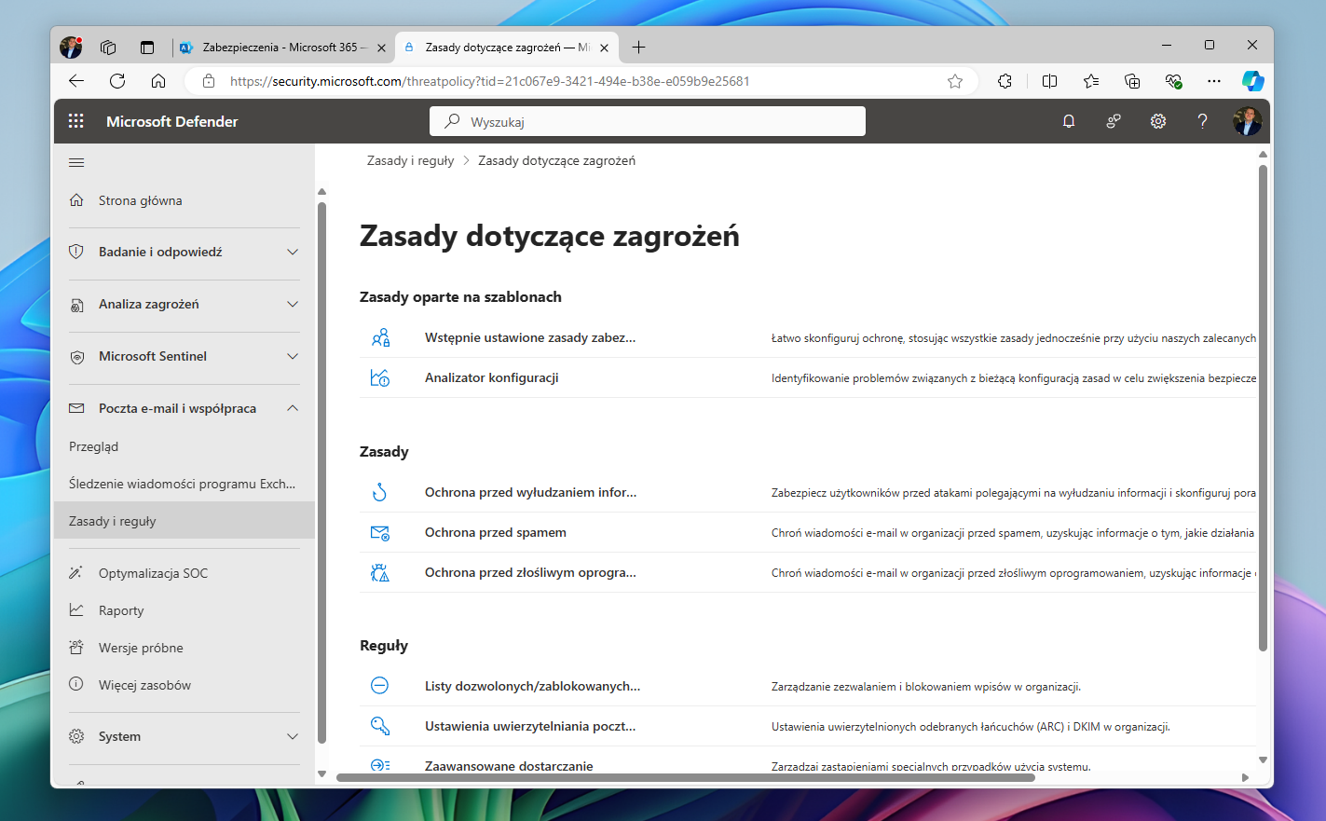Open browser extensions puzzle icon
1326x821 pixels.
(1005, 81)
